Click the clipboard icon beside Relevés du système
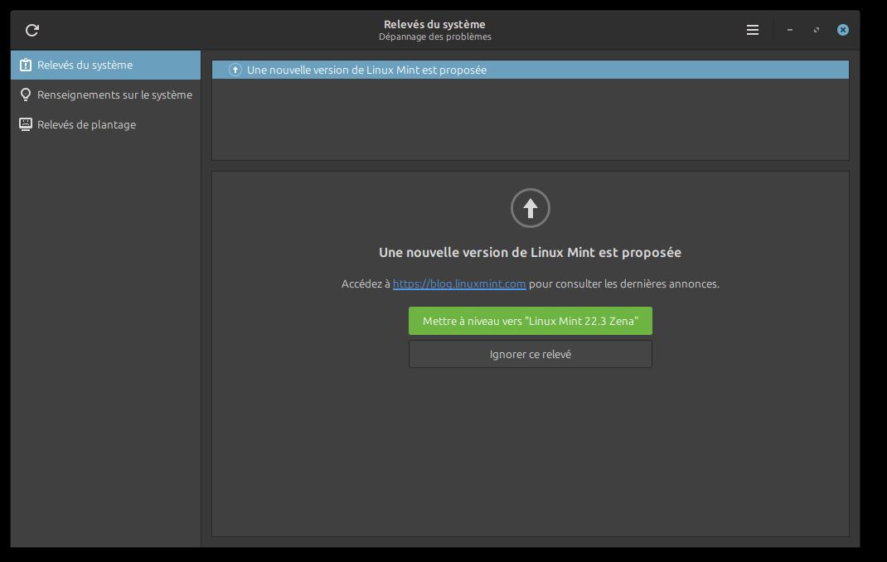Screen dimensions: 887x562 [x=26, y=65]
